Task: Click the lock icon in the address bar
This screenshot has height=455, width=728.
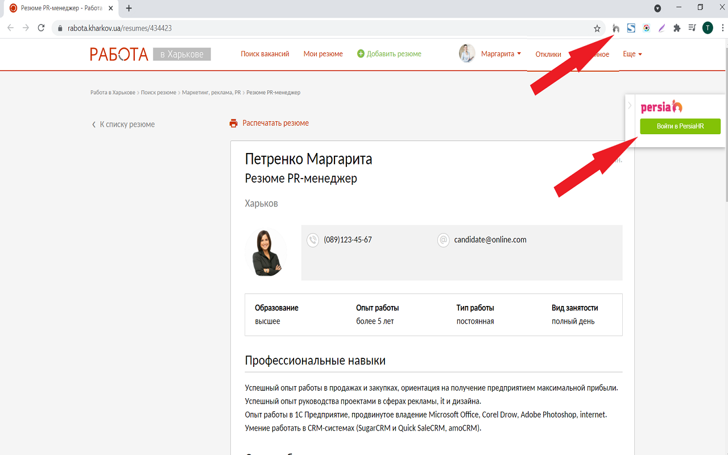Action: [59, 27]
